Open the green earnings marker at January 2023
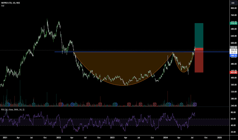238x140 pixels. pyautogui.click(x=114, y=104)
